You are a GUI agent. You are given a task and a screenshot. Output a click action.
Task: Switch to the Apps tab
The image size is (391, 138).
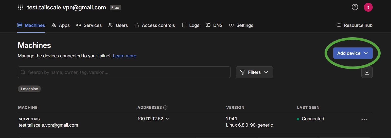coord(61,25)
